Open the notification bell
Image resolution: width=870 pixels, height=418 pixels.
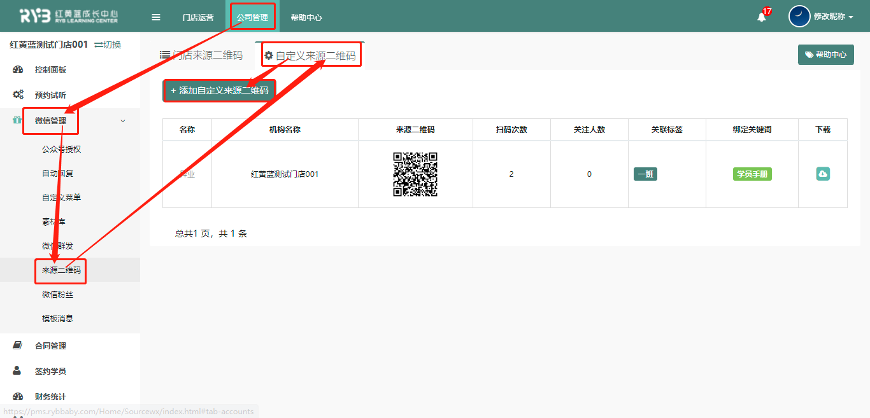click(762, 17)
